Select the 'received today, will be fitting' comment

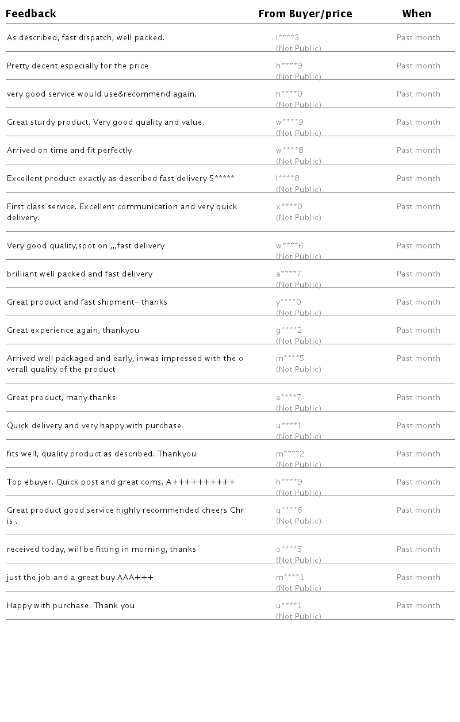[101, 550]
